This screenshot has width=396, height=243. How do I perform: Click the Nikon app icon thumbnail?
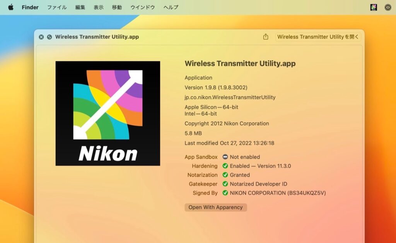pyautogui.click(x=108, y=113)
